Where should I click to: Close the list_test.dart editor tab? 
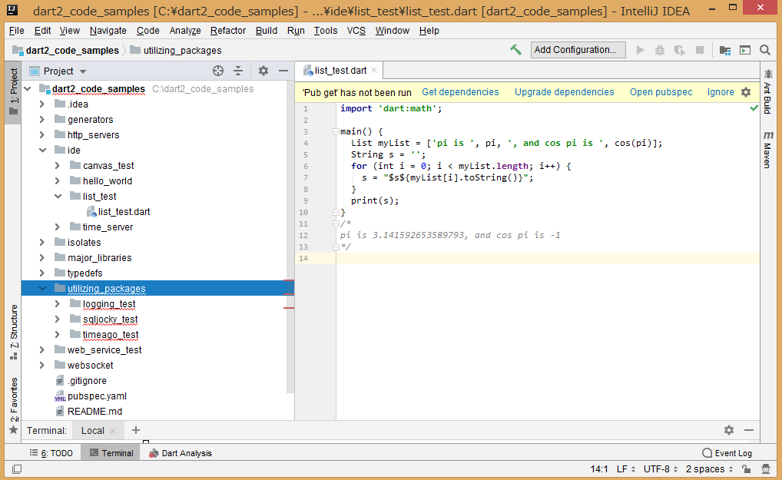(x=374, y=71)
